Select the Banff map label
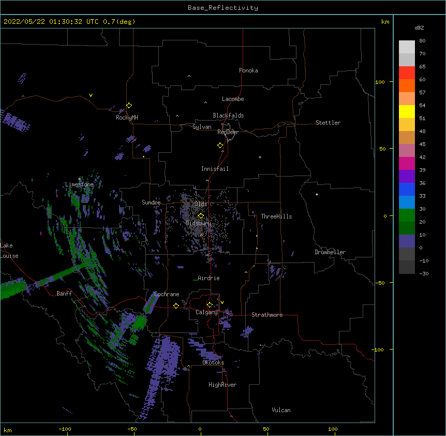The height and width of the screenshot is (436, 446). [64, 294]
